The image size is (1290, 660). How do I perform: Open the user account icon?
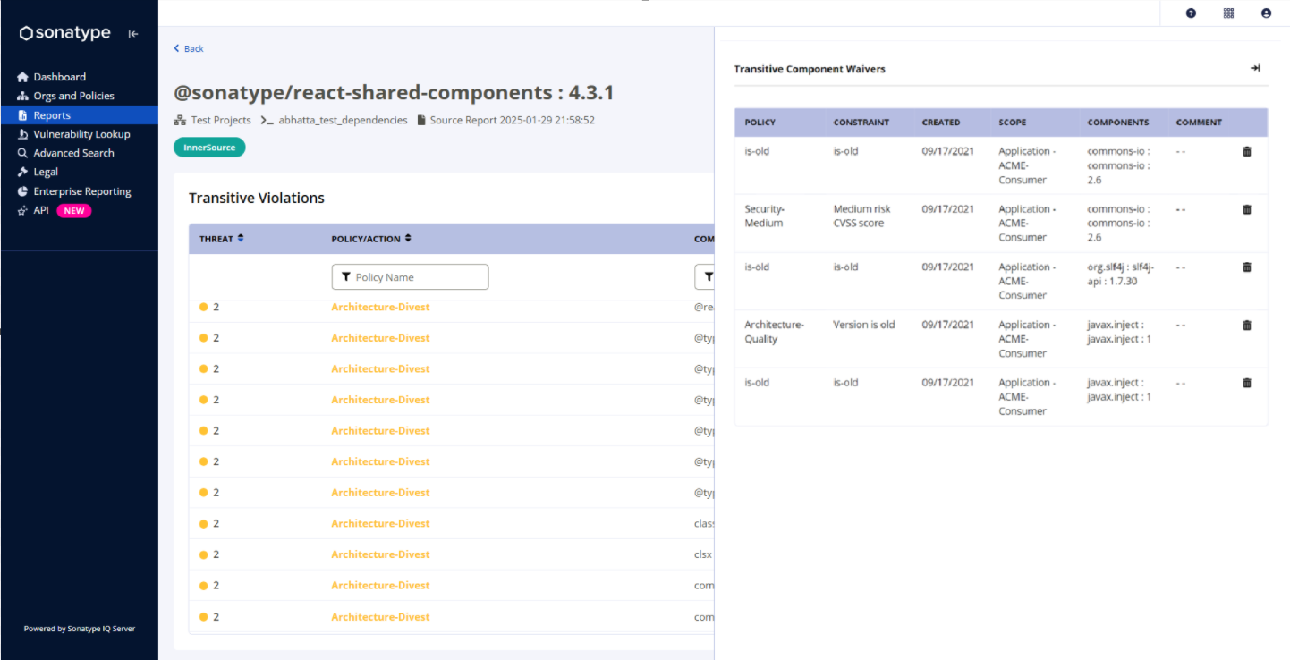click(x=1266, y=13)
